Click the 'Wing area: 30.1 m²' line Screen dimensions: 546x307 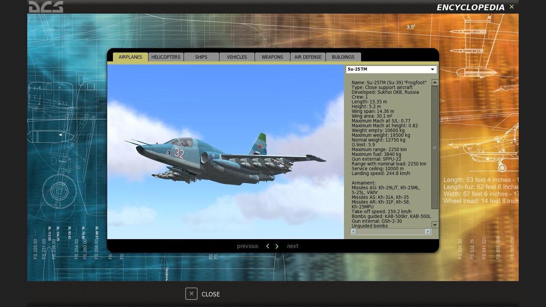coord(372,116)
